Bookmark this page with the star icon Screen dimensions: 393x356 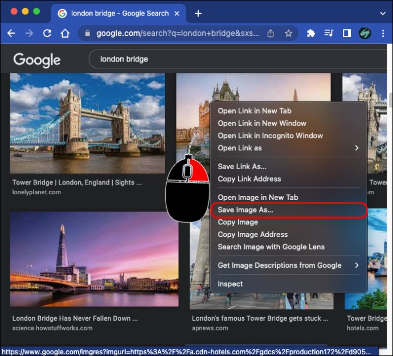coord(288,33)
